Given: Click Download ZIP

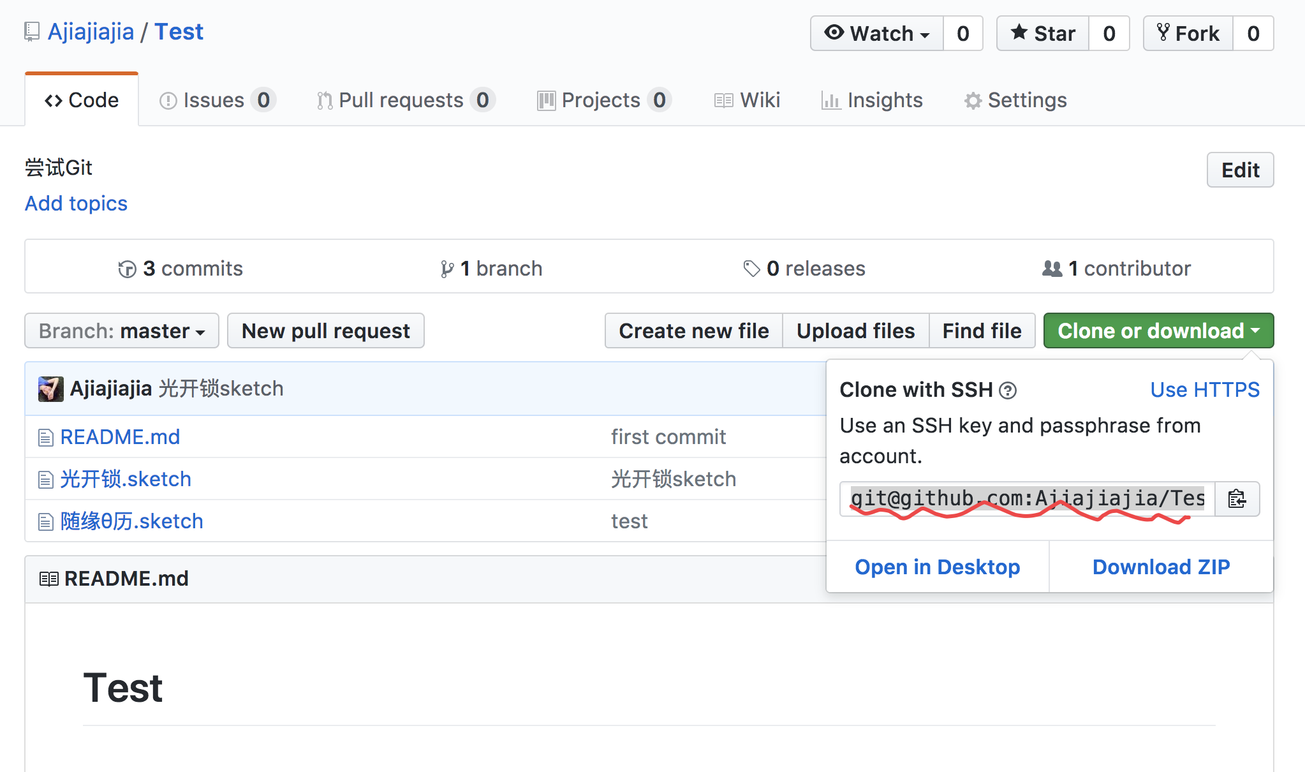Looking at the screenshot, I should pos(1161,567).
